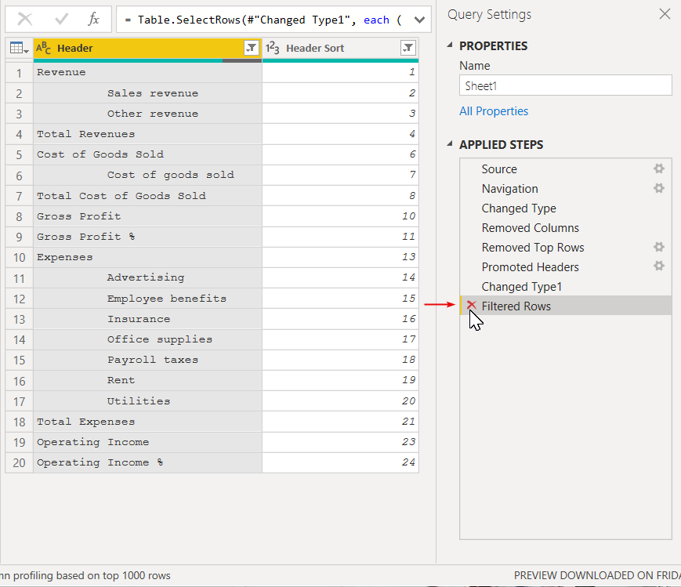This screenshot has width=681, height=587.
Task: Select the Changed Type1 applied step
Action: [x=521, y=287]
